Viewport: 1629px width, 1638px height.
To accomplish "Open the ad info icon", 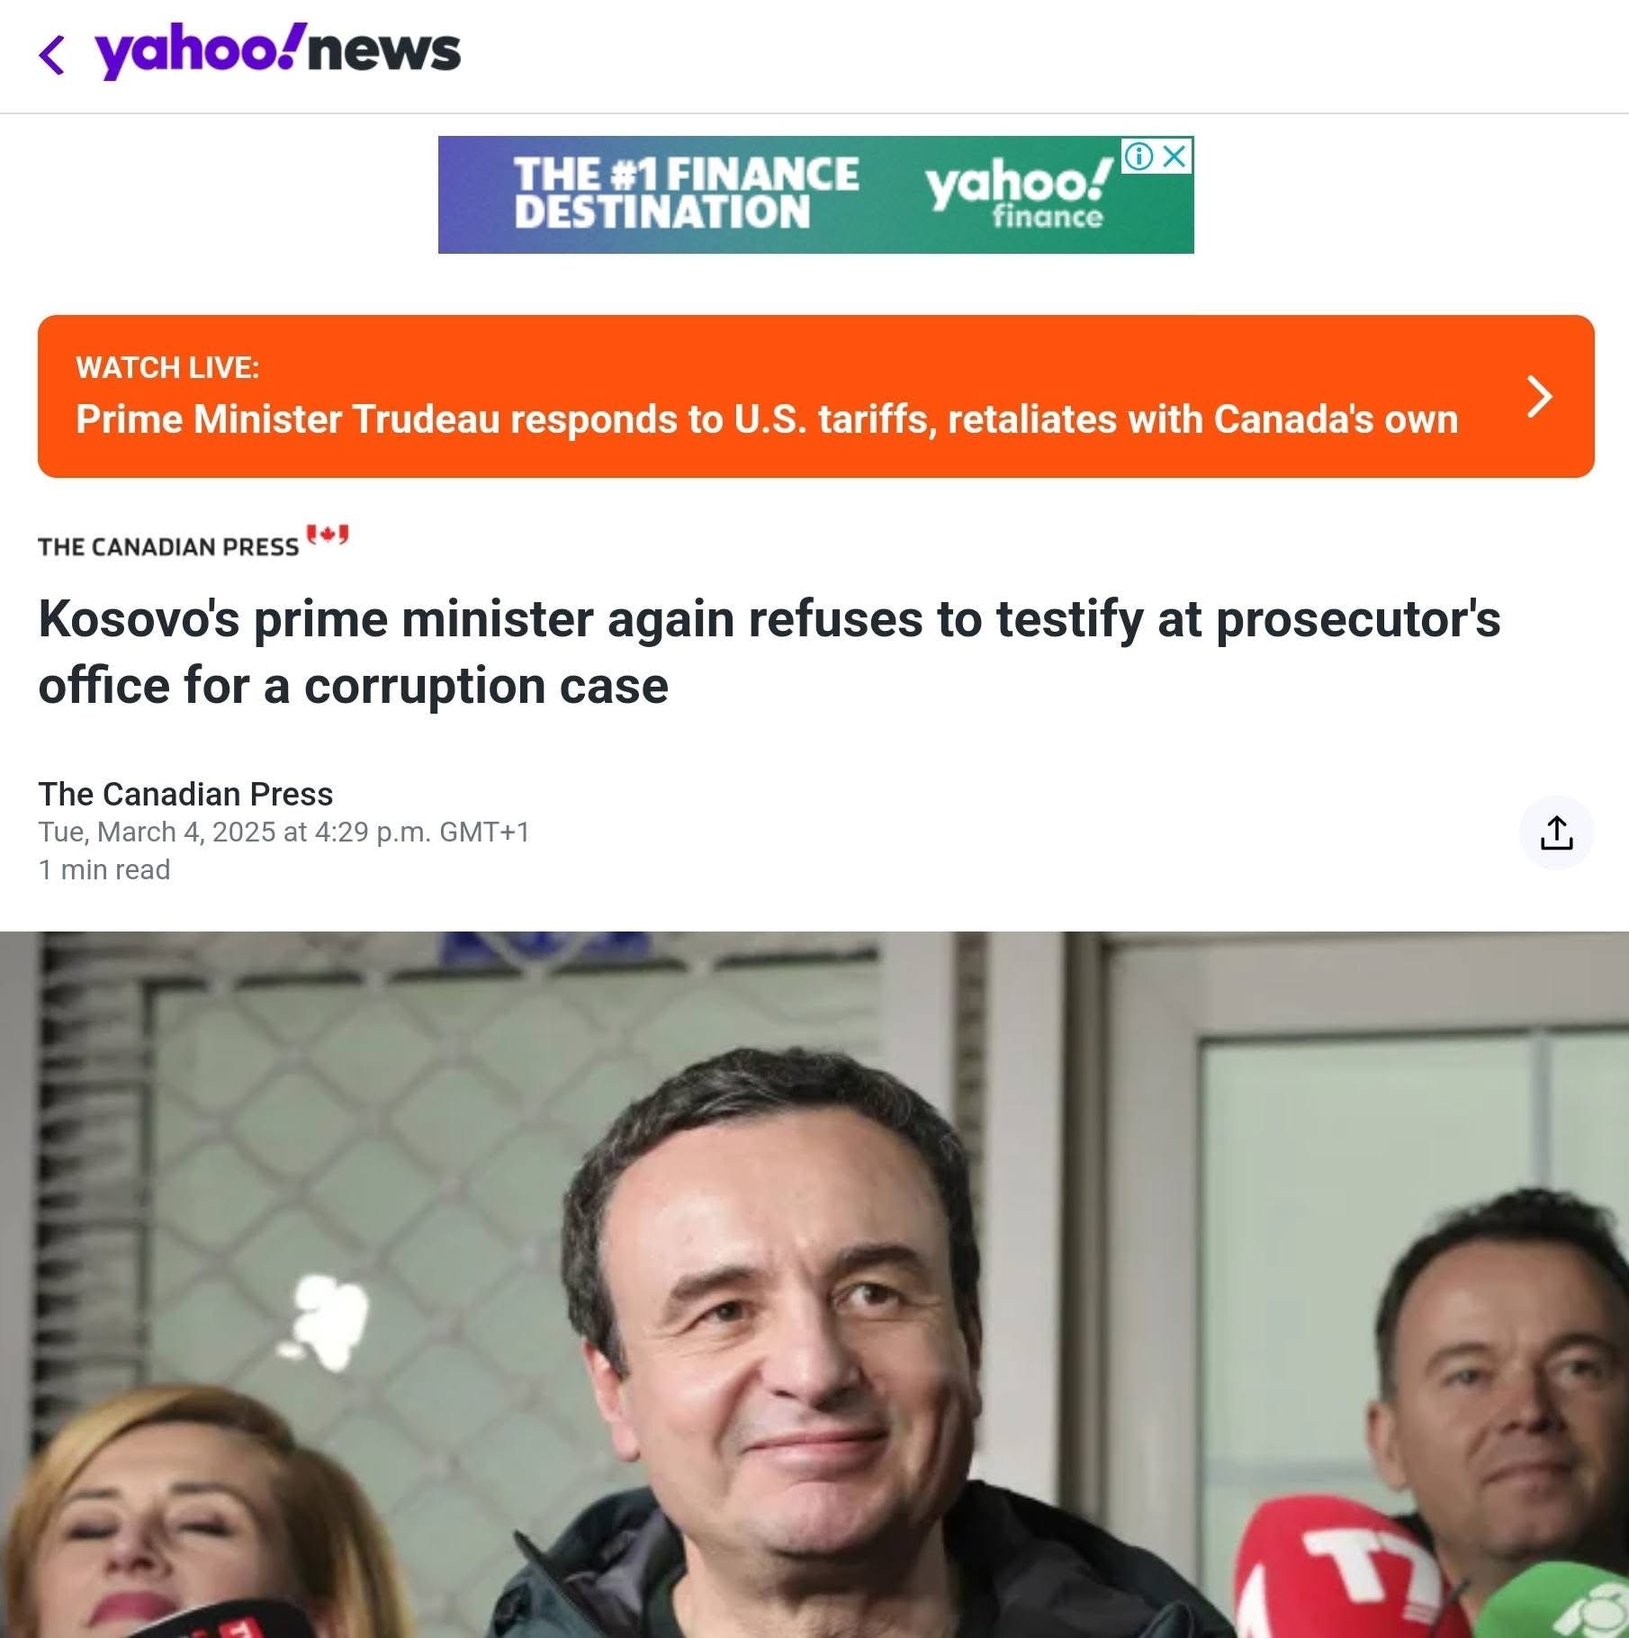I will tap(1138, 157).
